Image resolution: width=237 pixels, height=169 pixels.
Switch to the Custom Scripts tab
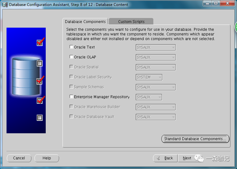(131, 22)
